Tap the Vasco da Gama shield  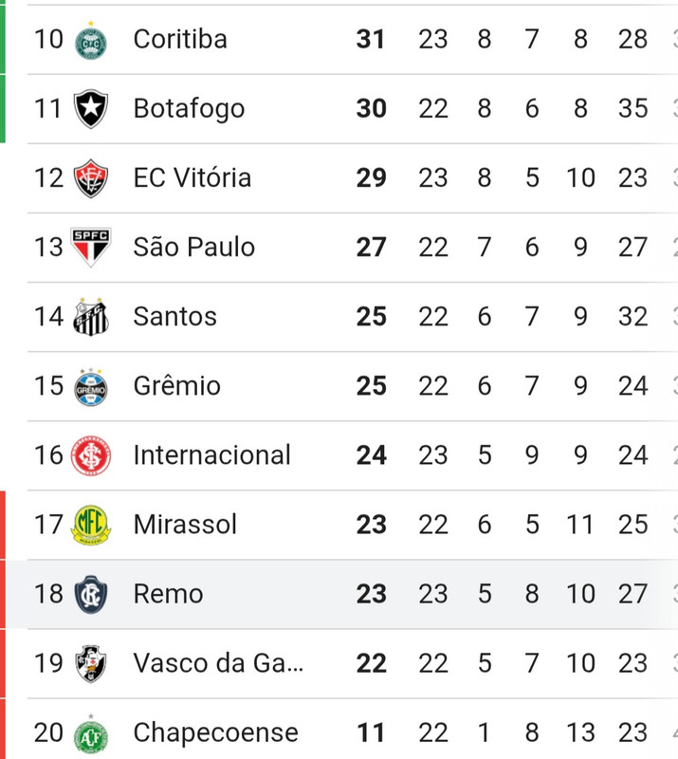point(91,663)
